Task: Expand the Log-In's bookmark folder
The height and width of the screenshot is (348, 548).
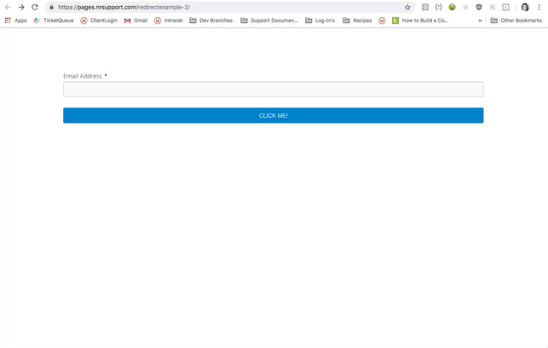Action: (x=320, y=20)
